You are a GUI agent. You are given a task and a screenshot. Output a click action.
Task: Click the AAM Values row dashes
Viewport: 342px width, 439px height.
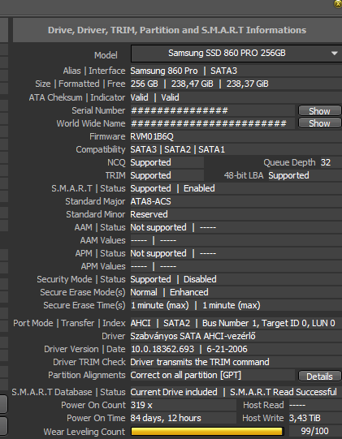pos(154,240)
